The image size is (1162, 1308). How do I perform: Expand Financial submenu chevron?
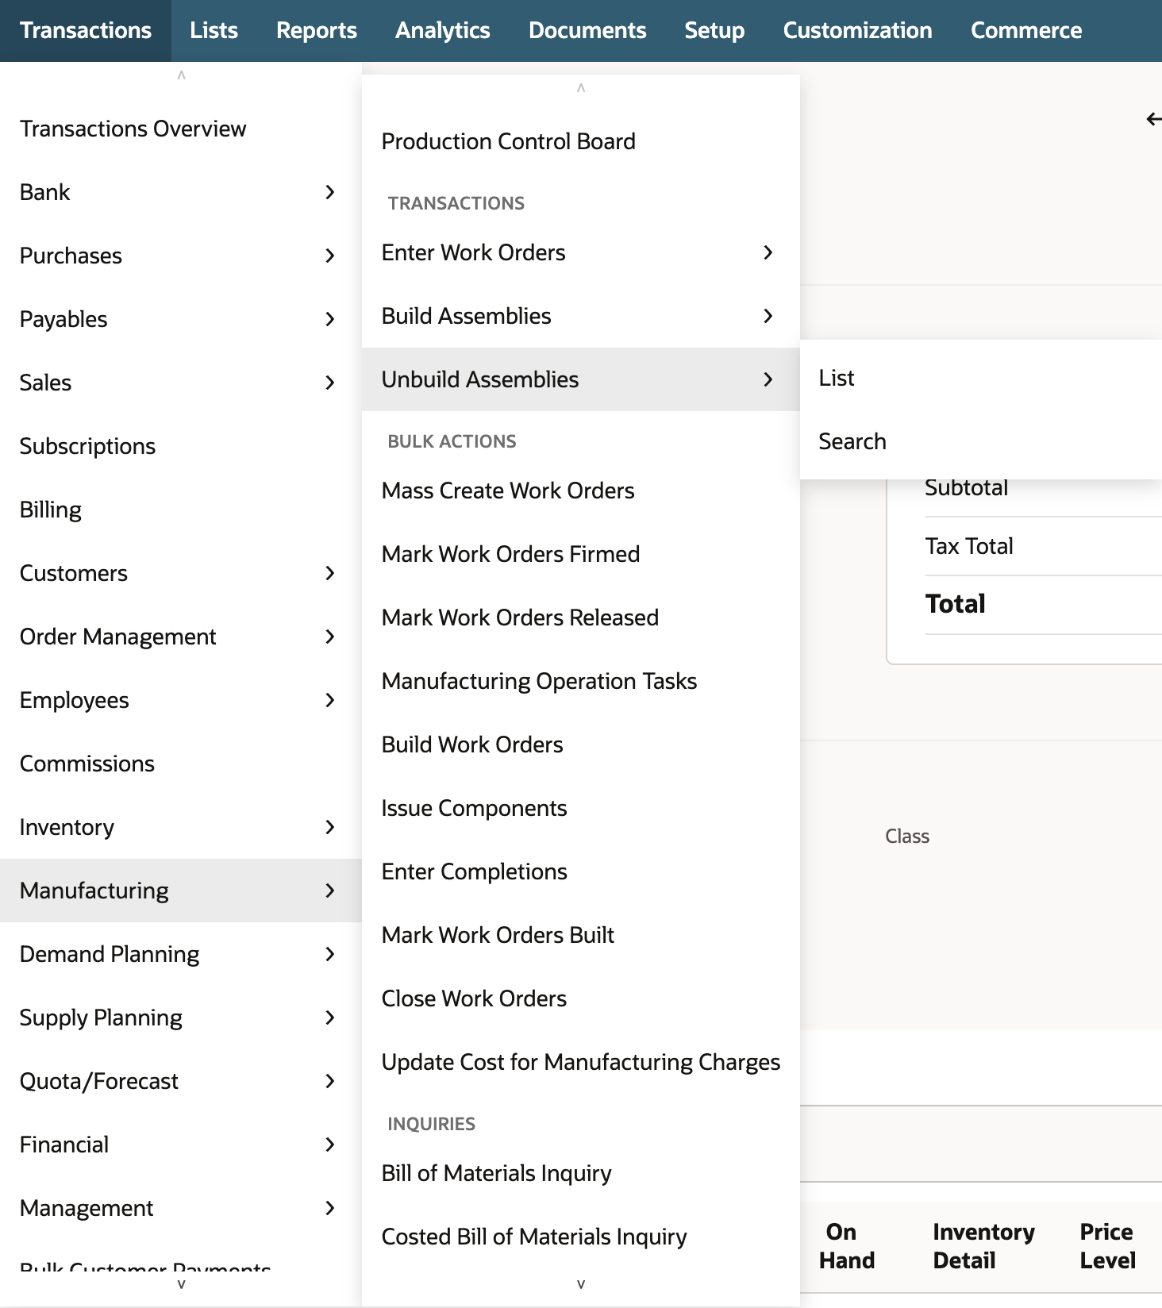pyautogui.click(x=330, y=1144)
